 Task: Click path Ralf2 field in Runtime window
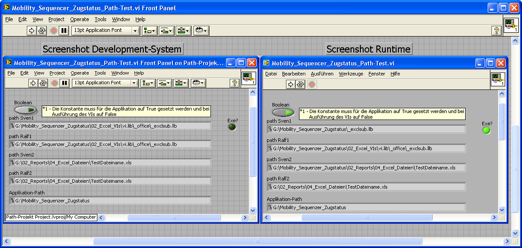[366, 187]
